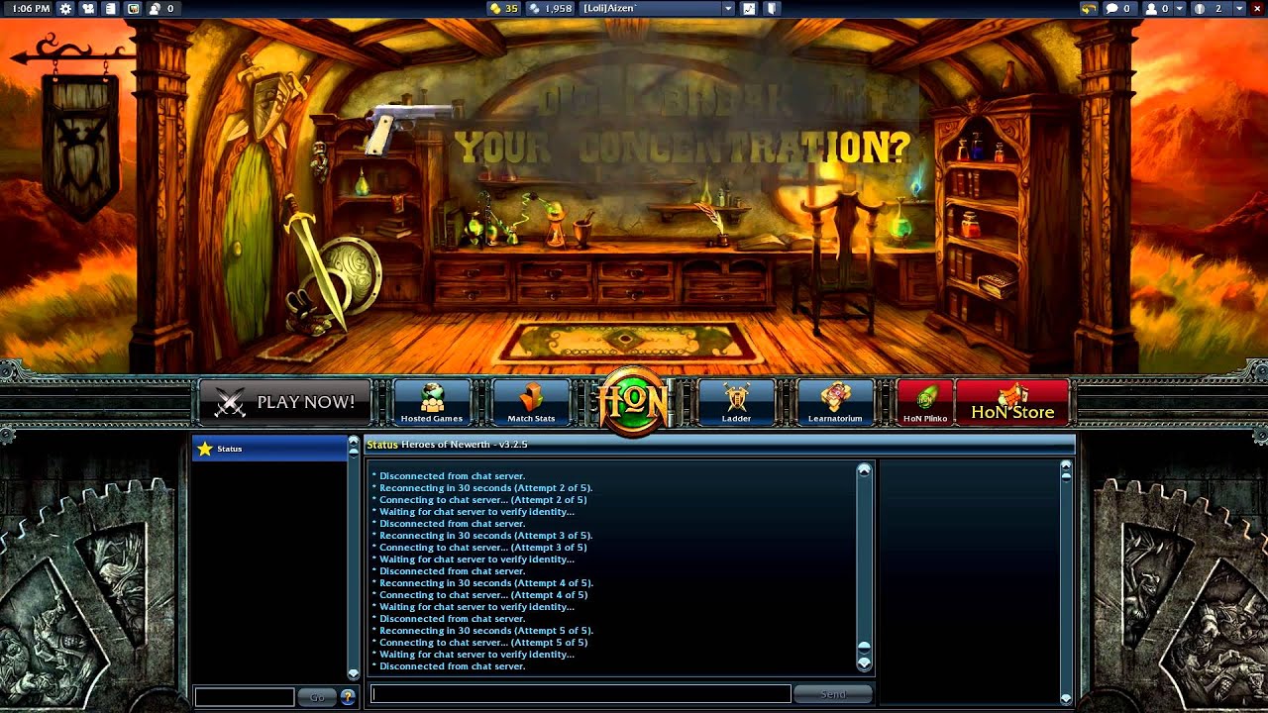
Task: Open the chat help icon beside Go
Action: (x=348, y=697)
